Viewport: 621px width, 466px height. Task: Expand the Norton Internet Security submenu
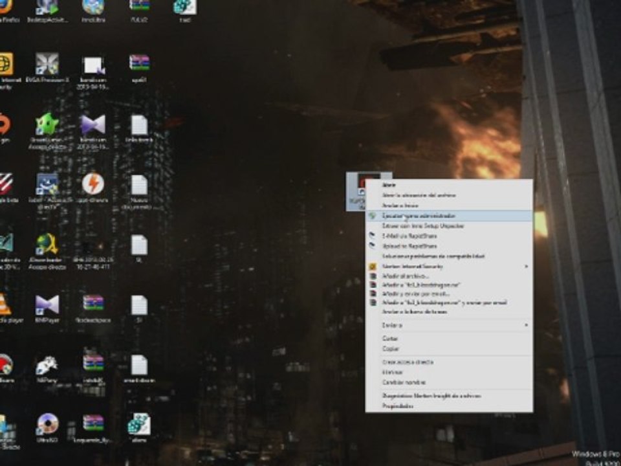[449, 267]
